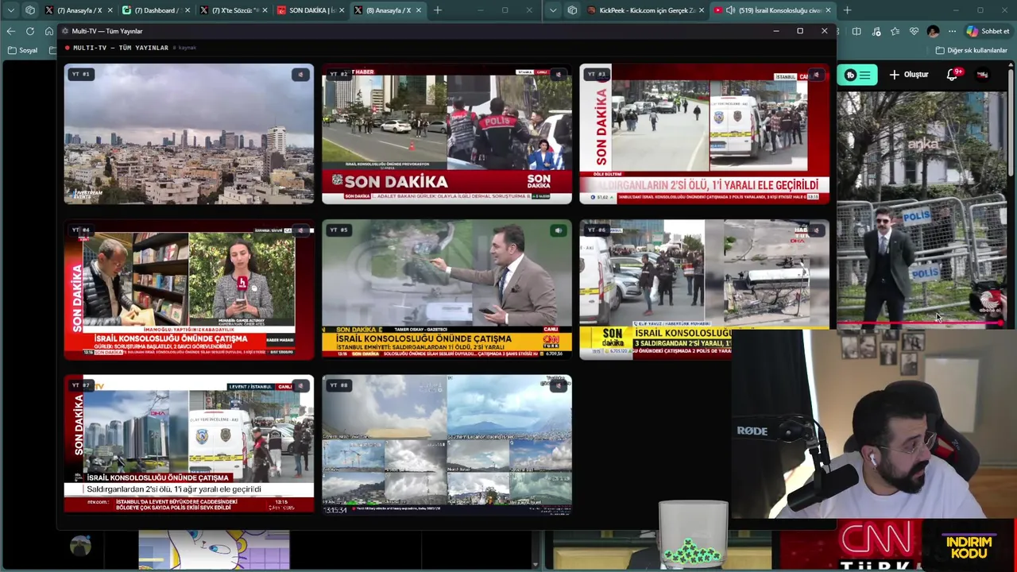This screenshot has height=572, width=1017.
Task: Go to home page in left browser
Action: 48,31
